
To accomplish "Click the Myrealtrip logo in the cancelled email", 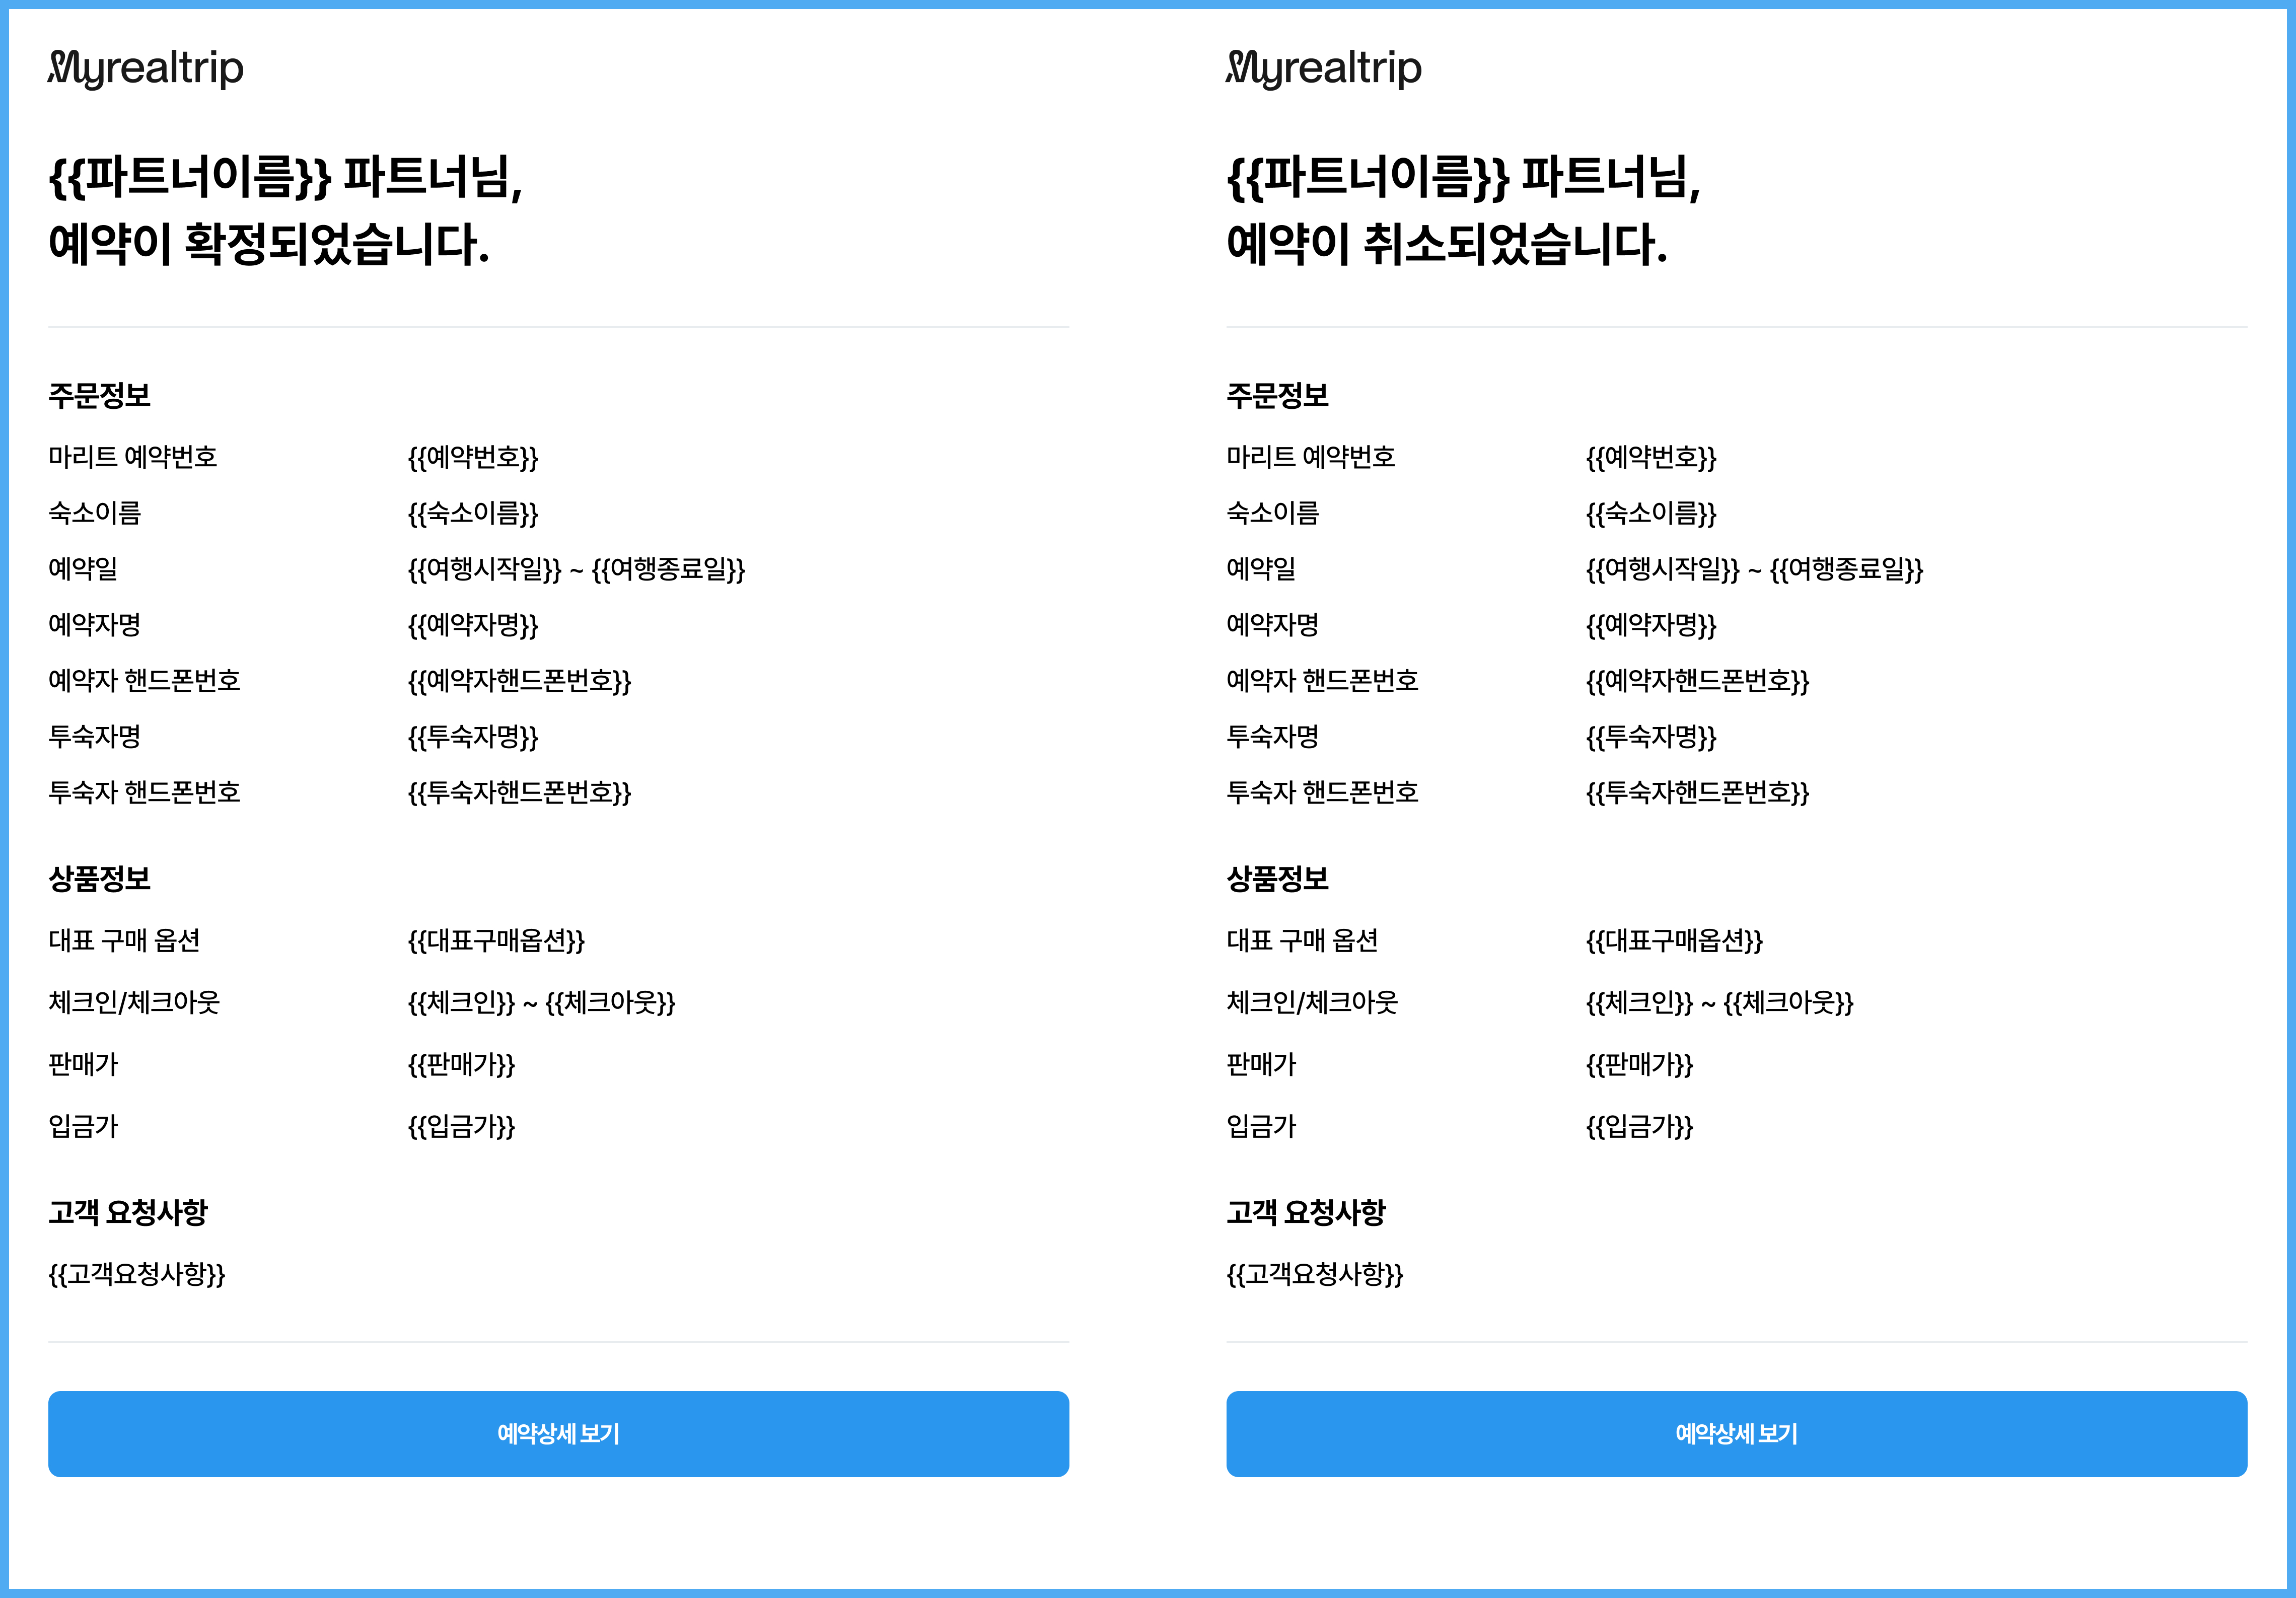I will [x=1323, y=69].
